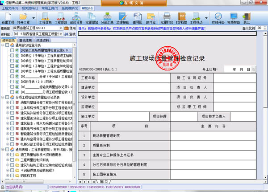Click the 批量打印 printer icon
268x192 pixels.
(x=167, y=18)
